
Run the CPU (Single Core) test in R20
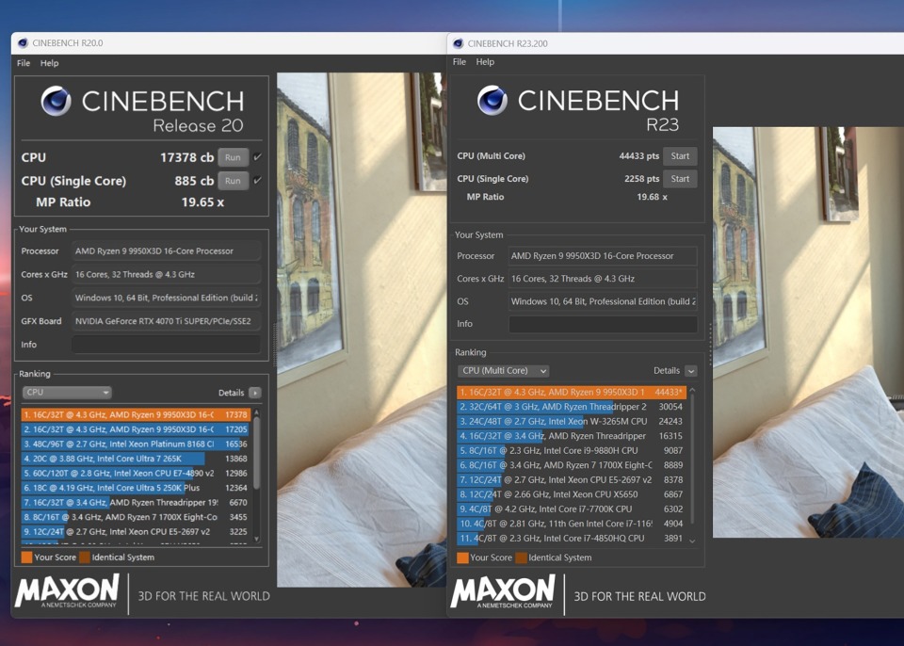(x=233, y=181)
